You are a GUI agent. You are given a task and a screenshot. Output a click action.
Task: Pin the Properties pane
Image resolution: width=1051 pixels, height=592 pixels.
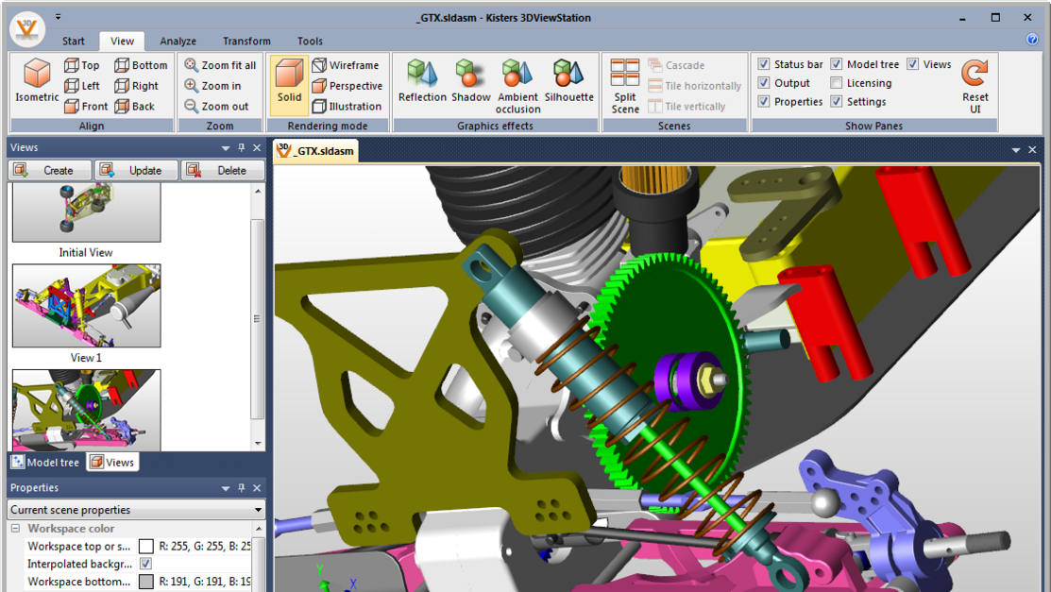(242, 488)
